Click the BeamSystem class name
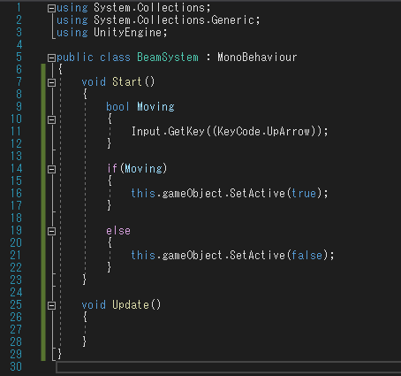Screen dimensions: 401x376 point(168,58)
